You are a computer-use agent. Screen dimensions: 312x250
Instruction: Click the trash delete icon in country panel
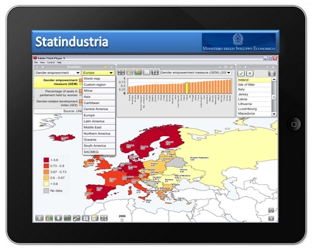(272, 73)
